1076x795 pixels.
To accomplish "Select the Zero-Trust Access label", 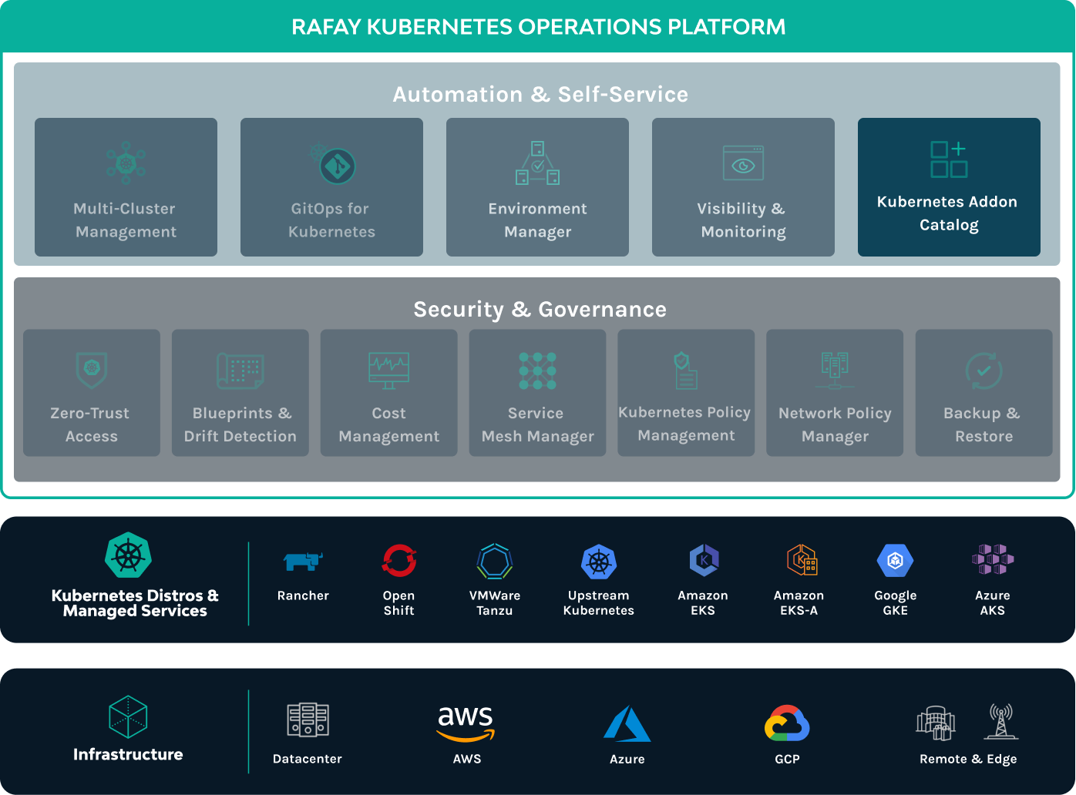I will pos(91,424).
